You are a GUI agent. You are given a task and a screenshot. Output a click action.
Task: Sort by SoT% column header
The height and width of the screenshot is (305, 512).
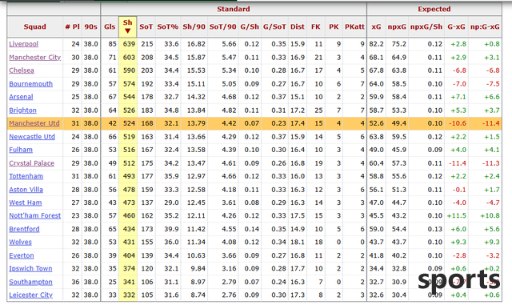click(x=168, y=27)
